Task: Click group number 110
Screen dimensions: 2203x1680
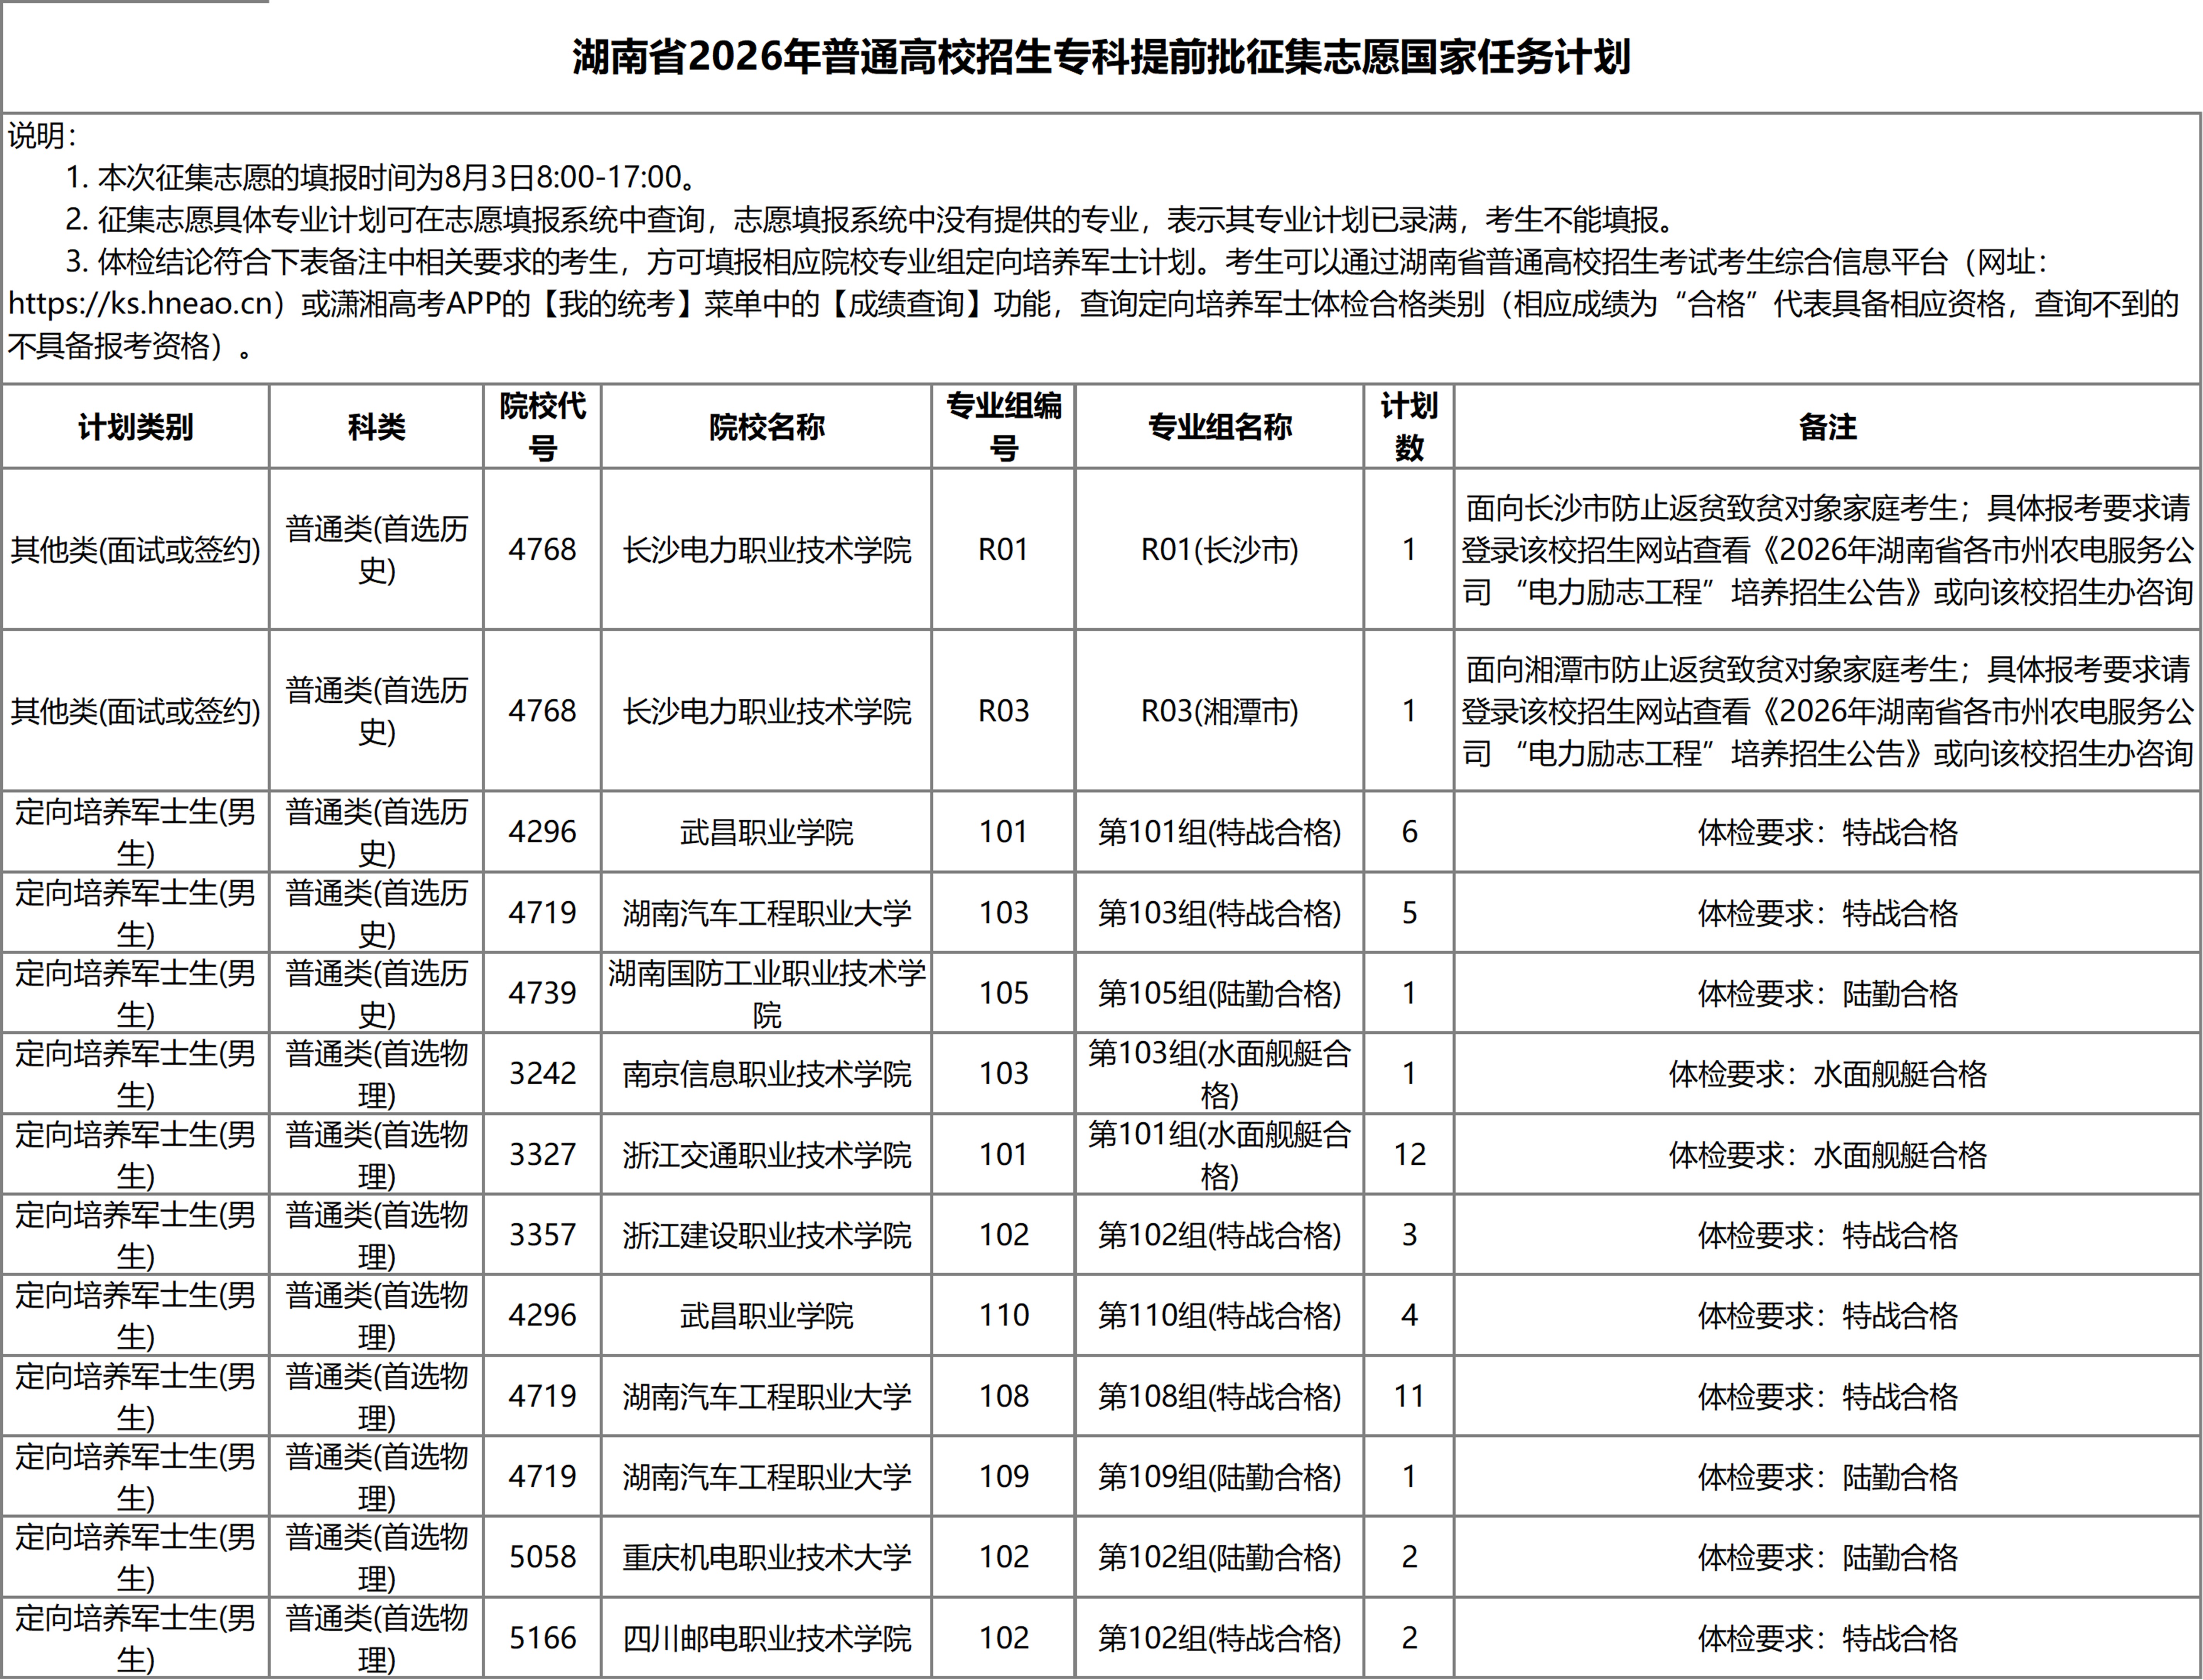Action: tap(1003, 1315)
